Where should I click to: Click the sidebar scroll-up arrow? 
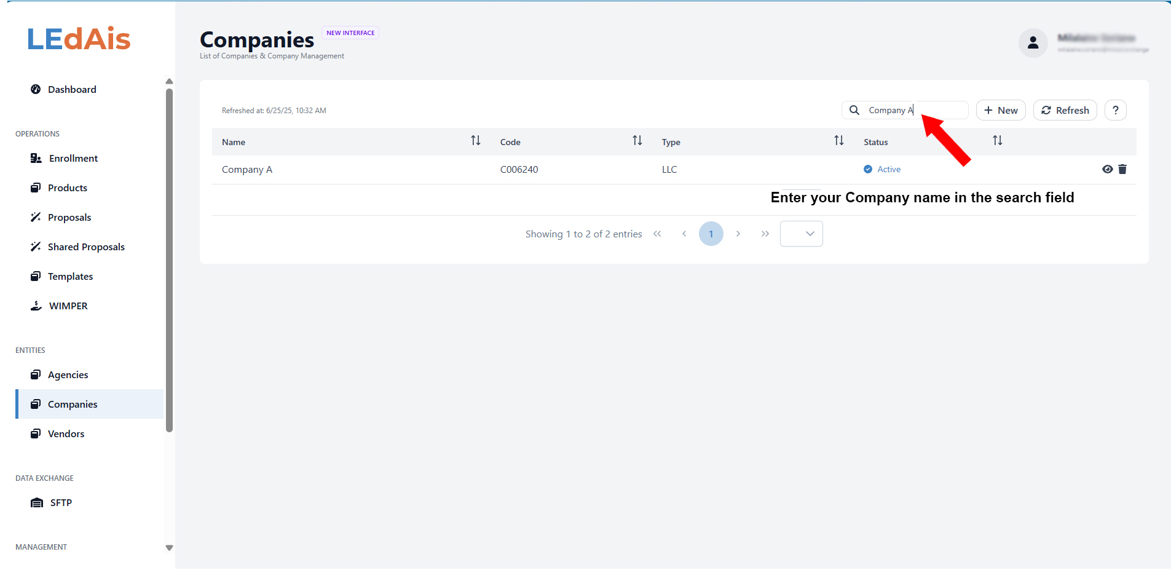click(169, 81)
